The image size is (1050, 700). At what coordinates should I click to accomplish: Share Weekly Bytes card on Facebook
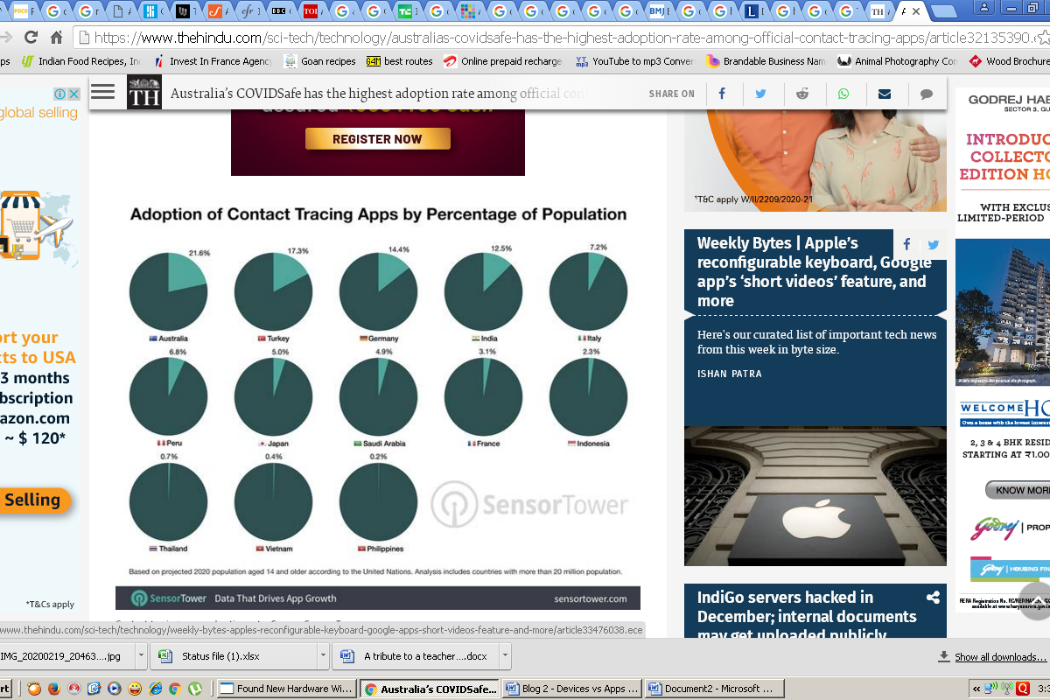(906, 244)
